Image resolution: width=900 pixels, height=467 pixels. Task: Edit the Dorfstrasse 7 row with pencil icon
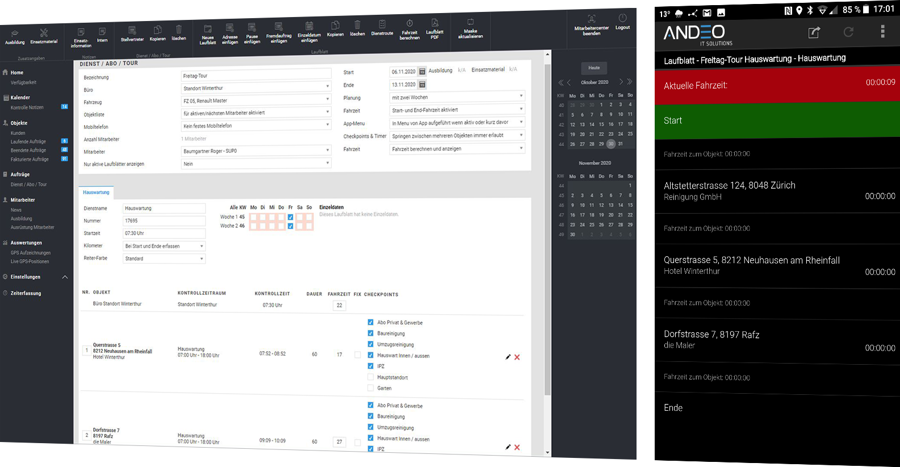pyautogui.click(x=508, y=447)
